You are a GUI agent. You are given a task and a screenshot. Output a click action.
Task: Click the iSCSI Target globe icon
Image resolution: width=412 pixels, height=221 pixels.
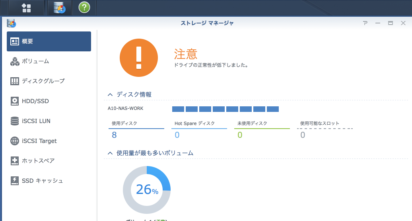15,141
